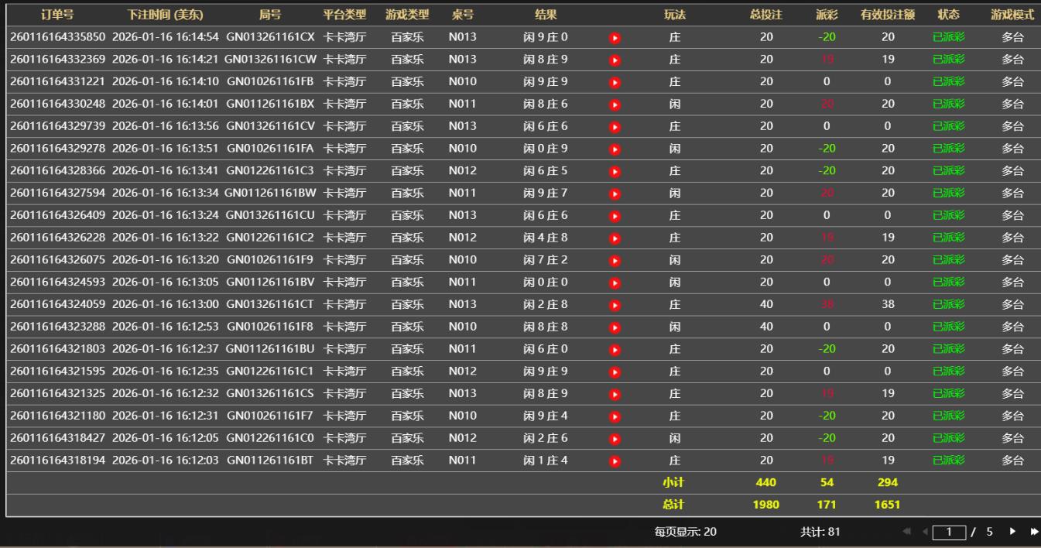
Task: Click the 派彩 column header
Action: click(827, 15)
